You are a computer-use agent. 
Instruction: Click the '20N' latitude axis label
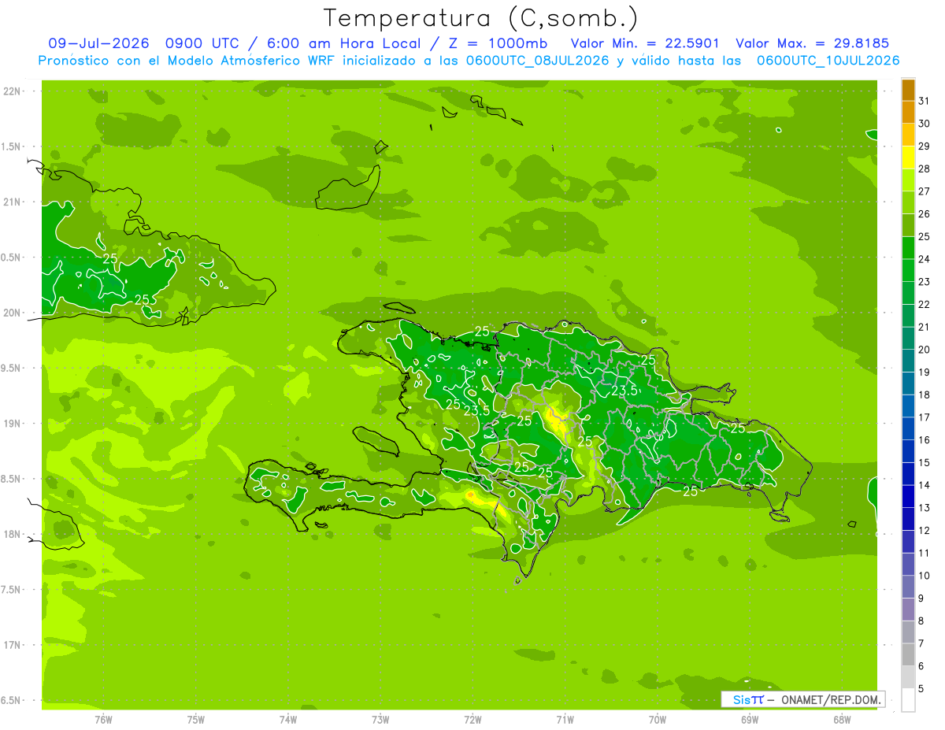13,313
